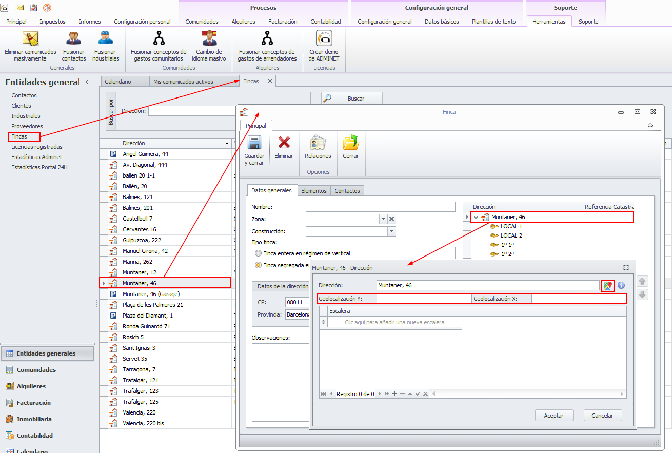
Task: Collapse the Muntaner, 46 tree node
Action: tap(476, 218)
